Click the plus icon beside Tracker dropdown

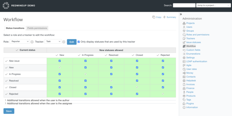click(64, 42)
